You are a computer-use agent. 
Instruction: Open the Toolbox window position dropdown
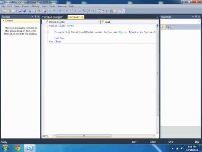coord(32,16)
